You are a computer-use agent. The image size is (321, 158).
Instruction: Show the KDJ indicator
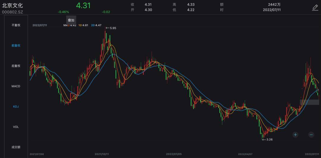[16, 107]
